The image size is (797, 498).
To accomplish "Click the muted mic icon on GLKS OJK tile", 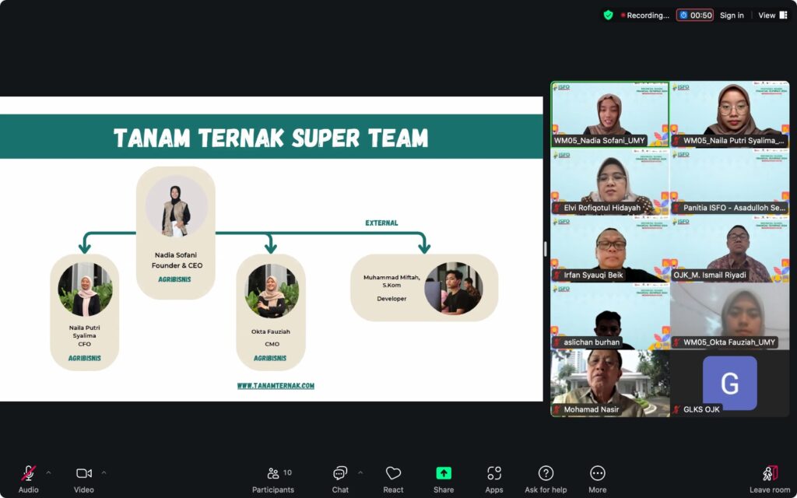I will coord(676,409).
